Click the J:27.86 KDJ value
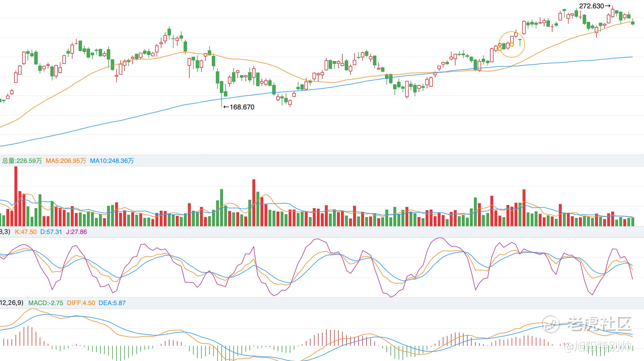Screen dimensions: 644x361 pyautogui.click(x=76, y=232)
